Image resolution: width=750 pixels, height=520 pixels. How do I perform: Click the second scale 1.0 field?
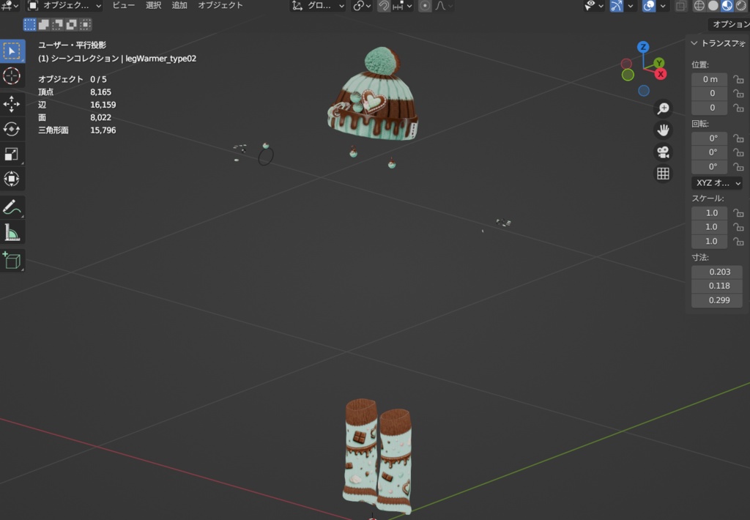(x=709, y=227)
